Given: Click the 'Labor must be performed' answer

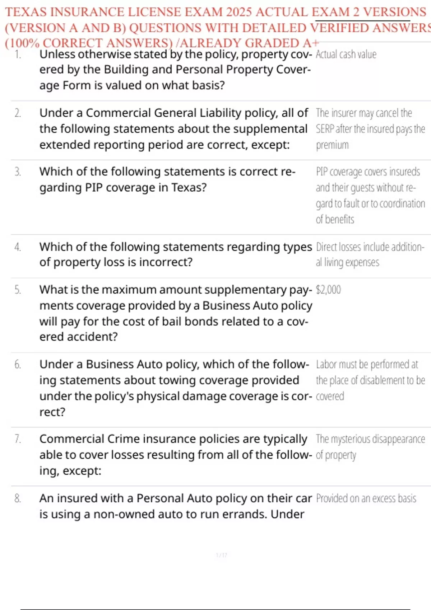Looking at the screenshot, I should point(370,380).
